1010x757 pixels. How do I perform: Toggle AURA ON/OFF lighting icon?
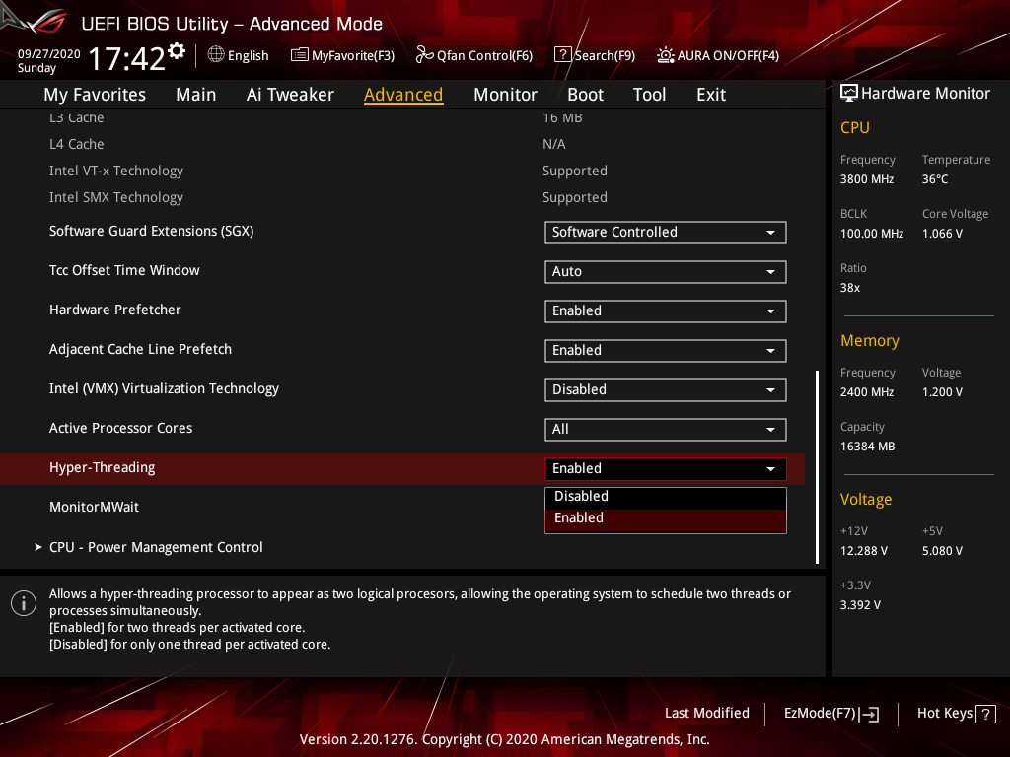(666, 55)
